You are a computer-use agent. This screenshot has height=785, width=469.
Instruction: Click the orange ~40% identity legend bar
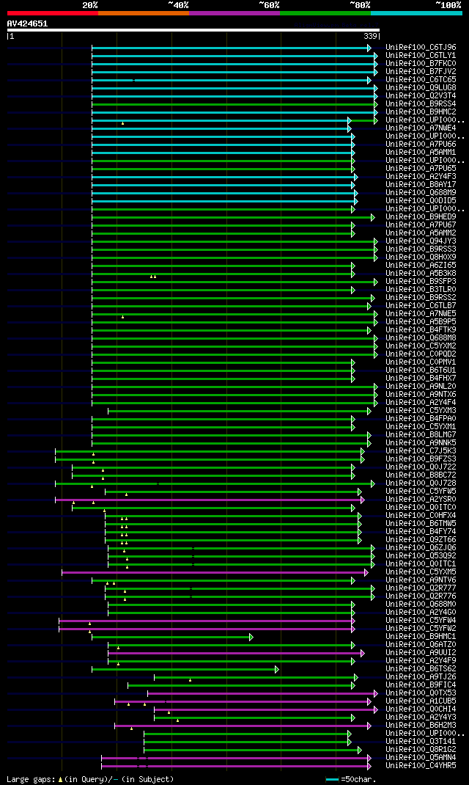click(144, 13)
